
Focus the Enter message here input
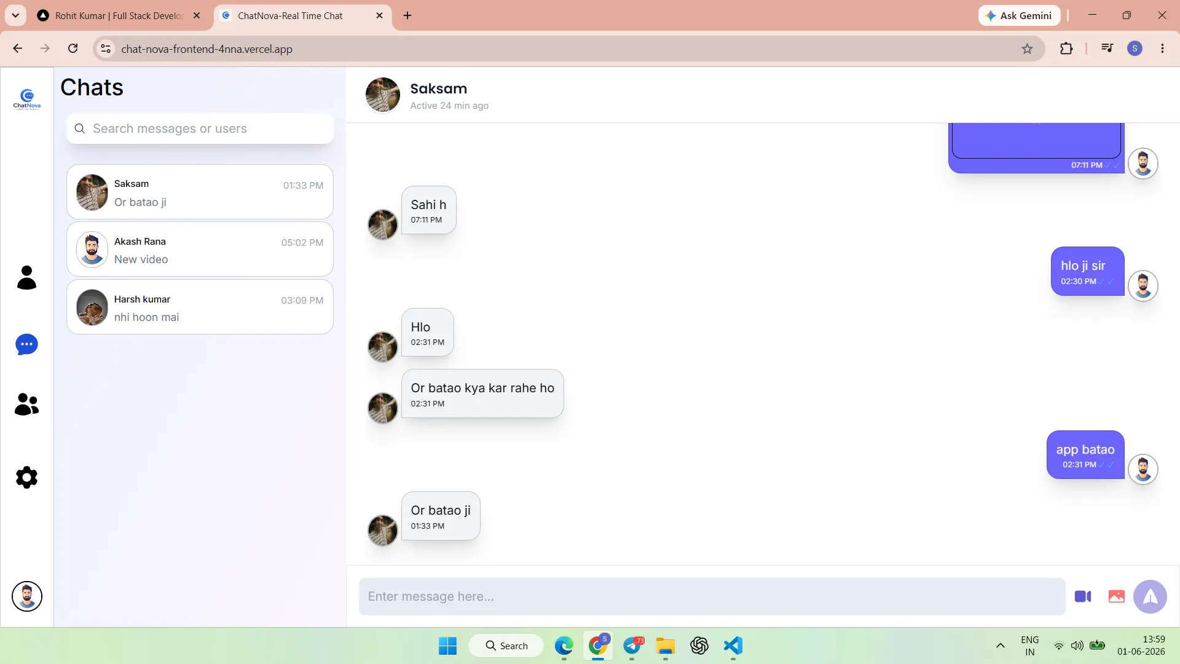coord(712,596)
